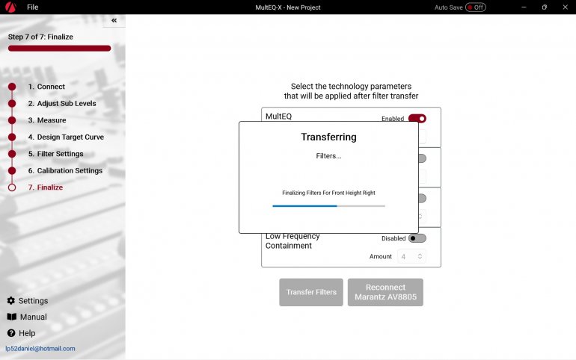Click the filled dot beside Connect step
This screenshot has height=360, width=576.
[x=12, y=87]
